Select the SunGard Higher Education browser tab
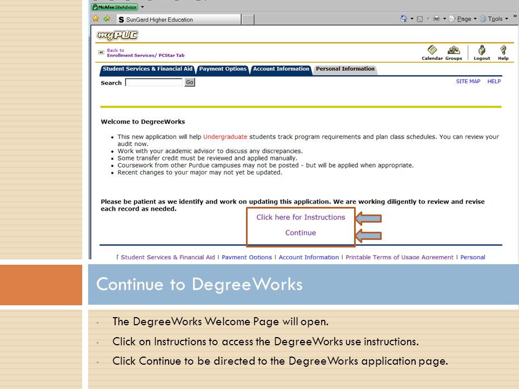 pyautogui.click(x=179, y=19)
